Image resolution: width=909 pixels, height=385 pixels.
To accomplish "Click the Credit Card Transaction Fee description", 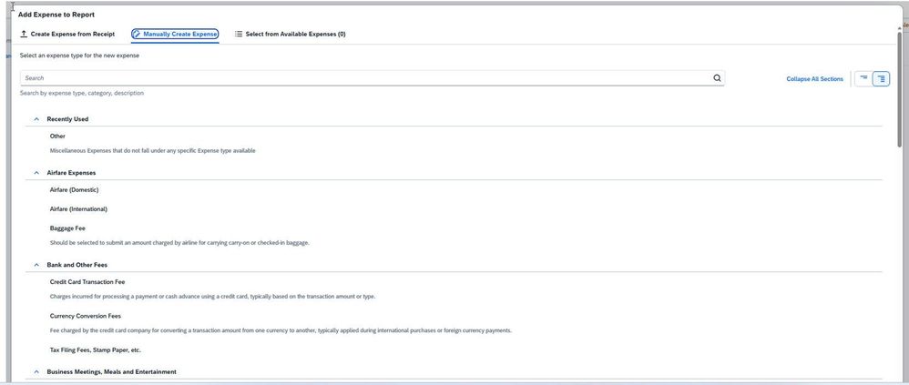I will point(212,297).
